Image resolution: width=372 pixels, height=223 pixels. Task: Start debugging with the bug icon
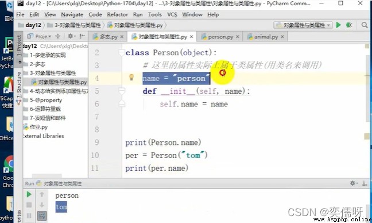tap(349, 25)
